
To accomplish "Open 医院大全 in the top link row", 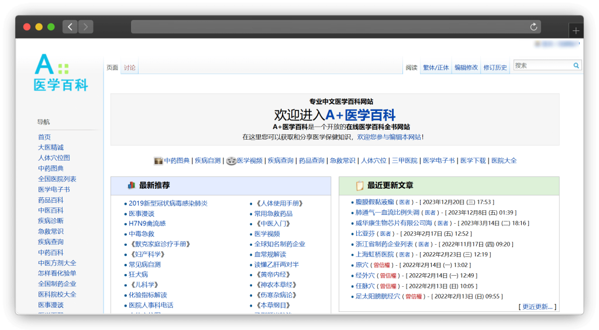I will [x=504, y=161].
